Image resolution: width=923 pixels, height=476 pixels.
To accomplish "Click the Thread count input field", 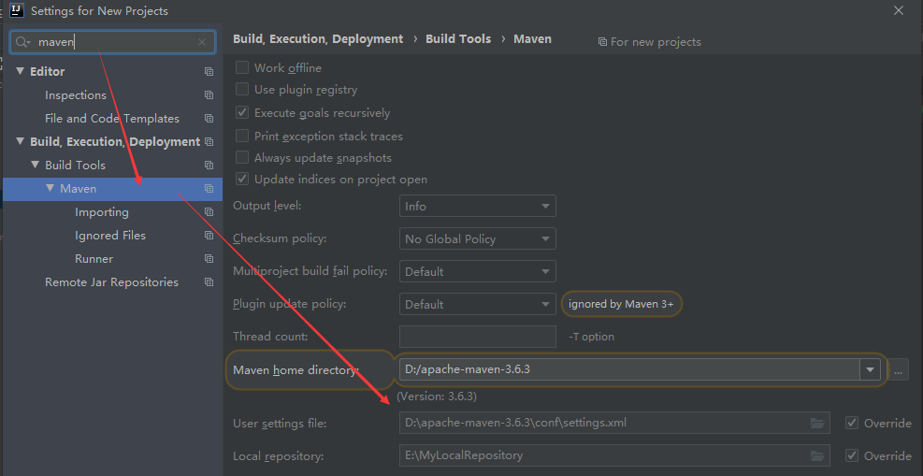I will [477, 337].
